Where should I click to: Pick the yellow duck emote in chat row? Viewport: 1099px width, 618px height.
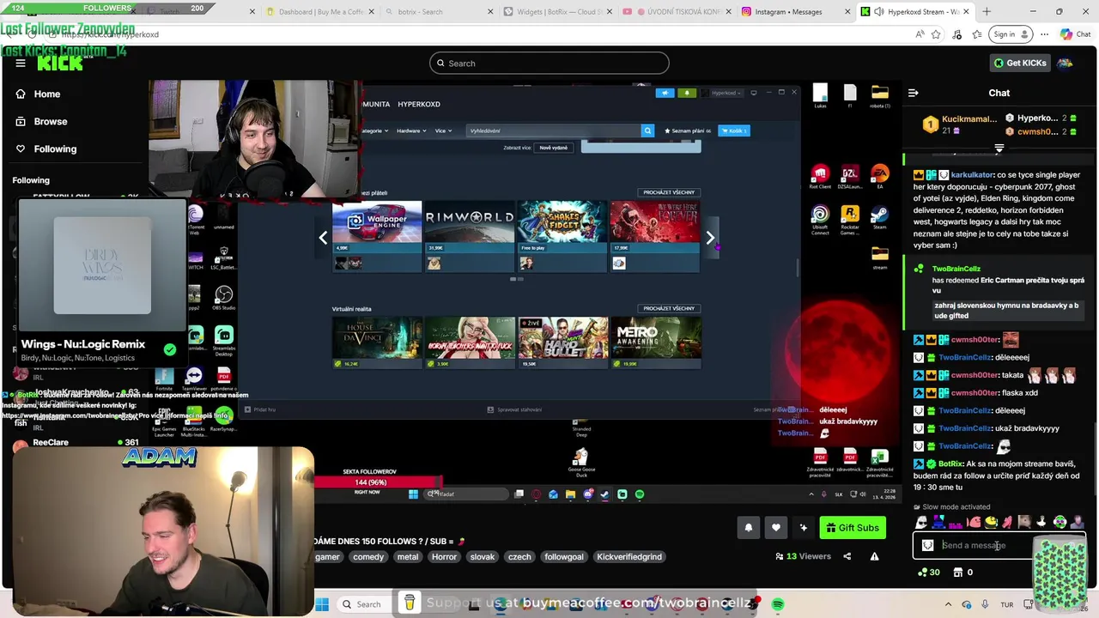click(991, 522)
